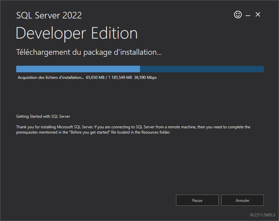The width and height of the screenshot is (279, 221).
Task: Click the smiley feedback icon
Action: (238, 15)
